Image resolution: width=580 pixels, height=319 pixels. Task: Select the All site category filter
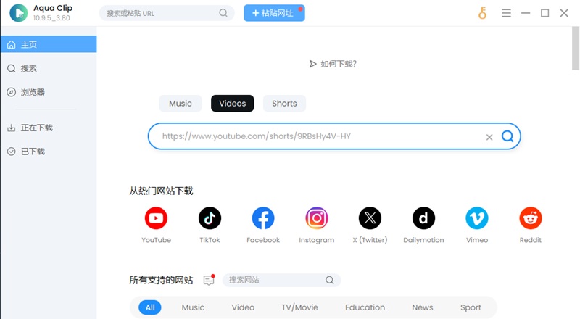click(x=150, y=307)
